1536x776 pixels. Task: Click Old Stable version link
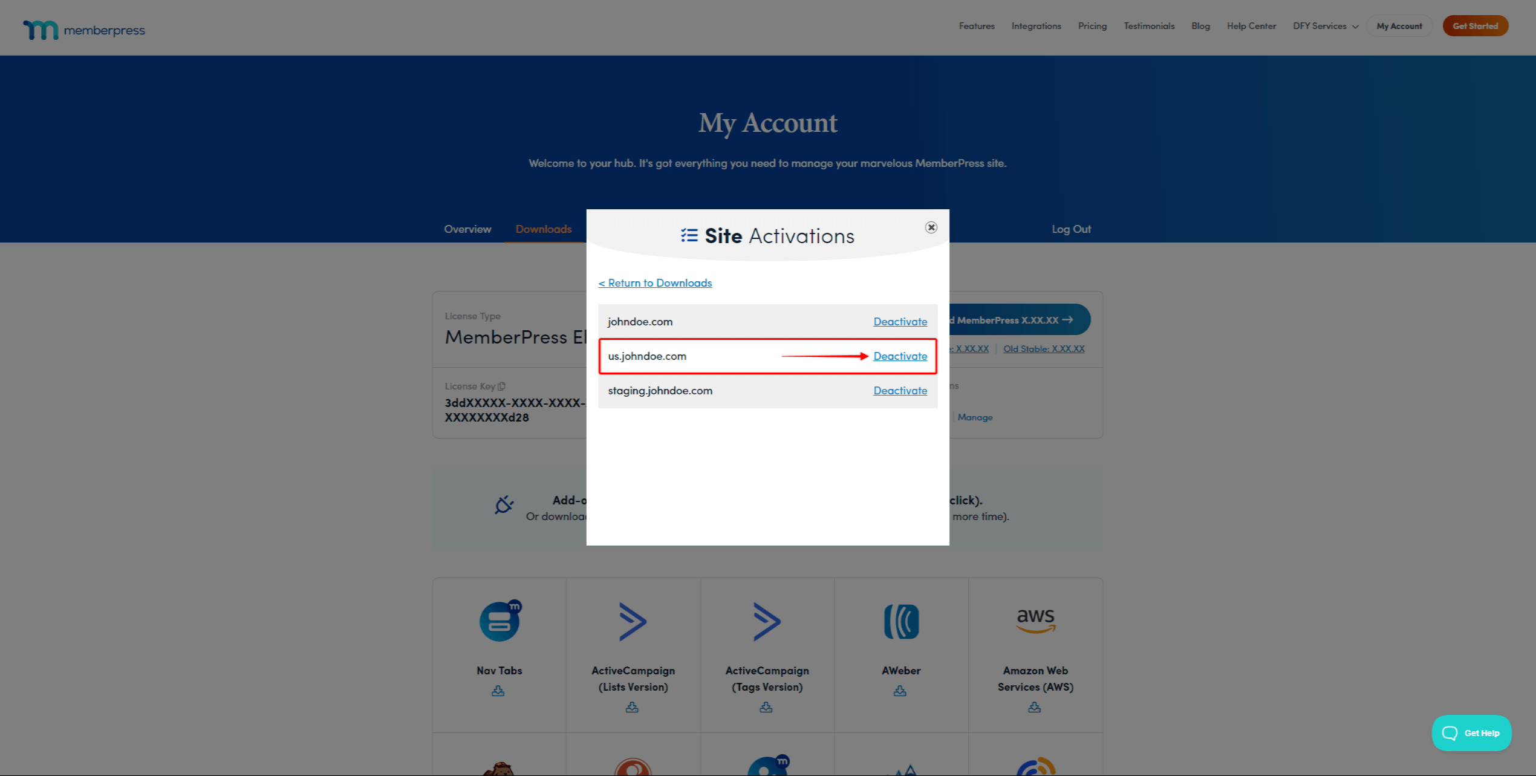[x=1044, y=349]
